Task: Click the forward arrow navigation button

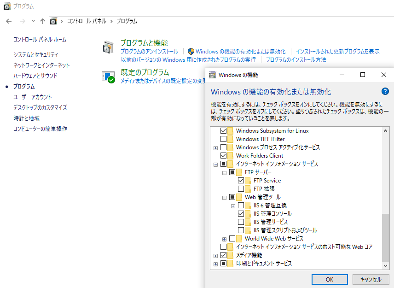Action: click(23, 21)
